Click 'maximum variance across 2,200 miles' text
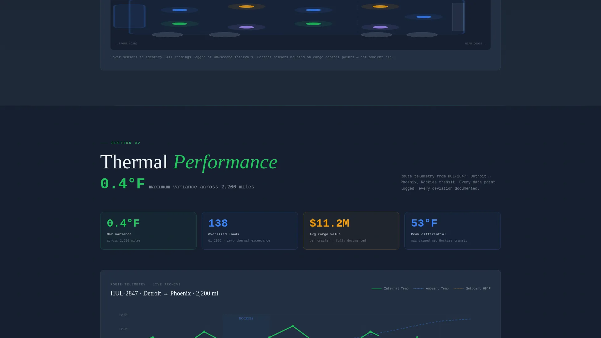 point(202,187)
